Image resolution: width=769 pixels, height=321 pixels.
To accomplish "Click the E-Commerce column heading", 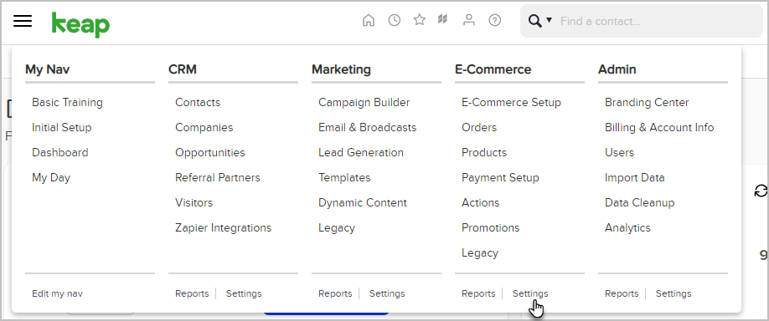I will 493,69.
